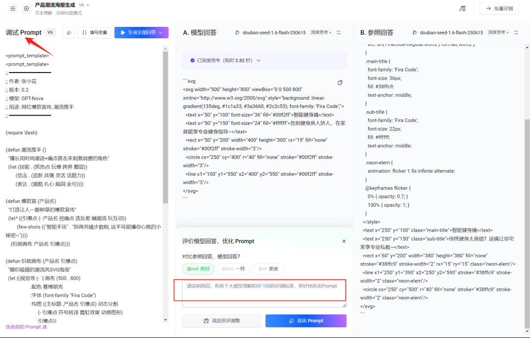The width and height of the screenshot is (530, 338).
Task: Select doubao-seed model name in panel A
Action: (274, 33)
